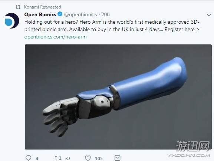Viewport: 214px width, 161px height.
Task: Click the blue verified badge
Action: pyautogui.click(x=60, y=14)
